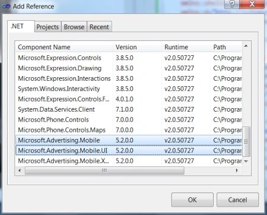Viewport: 267px width, 215px height.
Task: Click the horizontal scrollbar left arrow
Action: click(x=20, y=170)
